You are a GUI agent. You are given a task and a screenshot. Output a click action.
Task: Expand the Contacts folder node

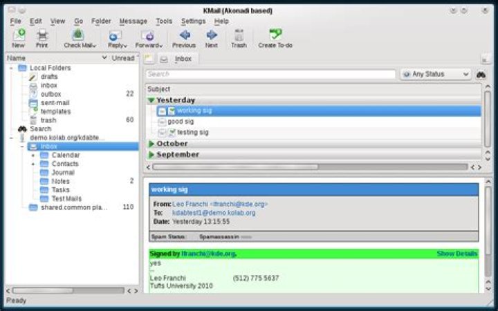point(33,164)
